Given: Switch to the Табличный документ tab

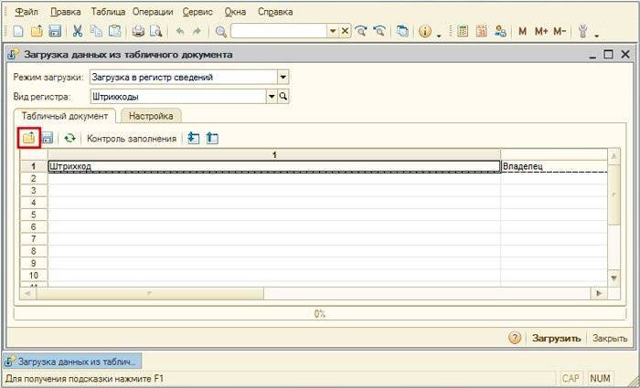Looking at the screenshot, I should 65,116.
